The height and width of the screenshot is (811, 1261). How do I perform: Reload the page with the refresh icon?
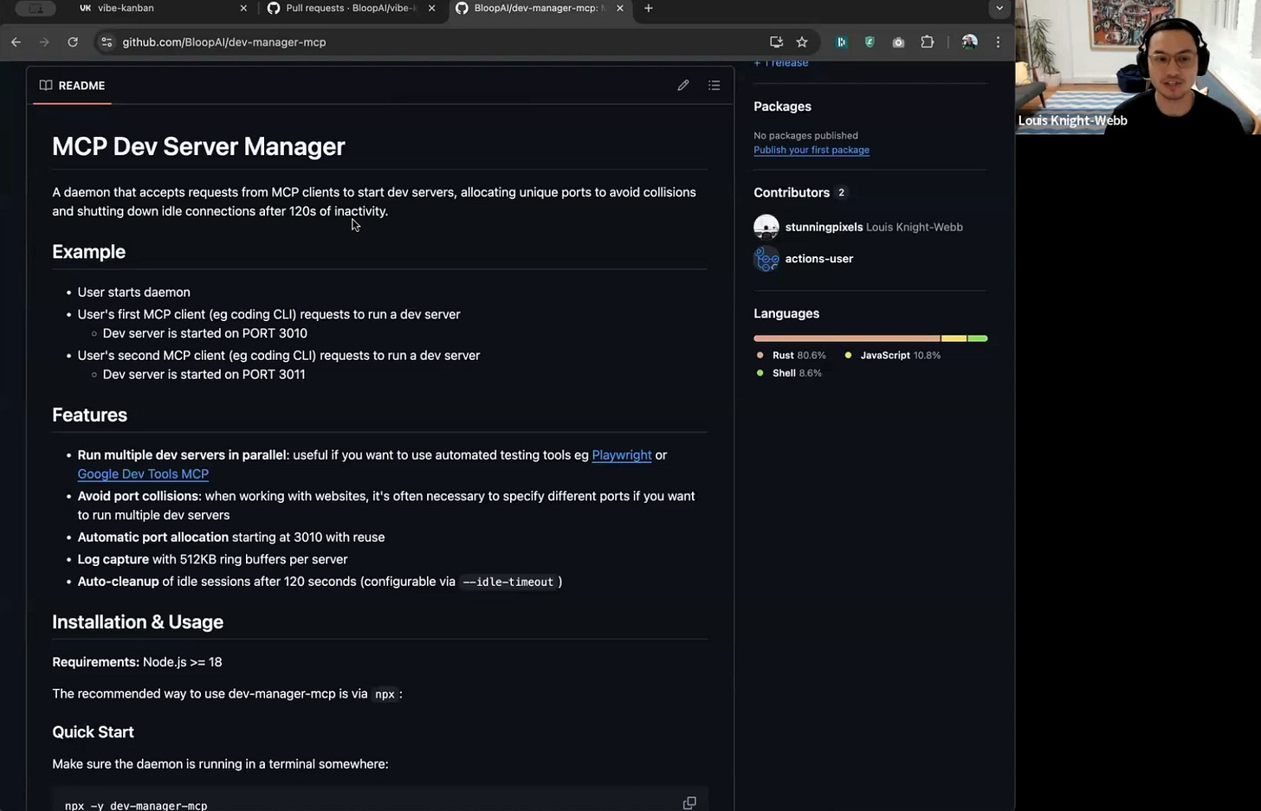point(73,42)
